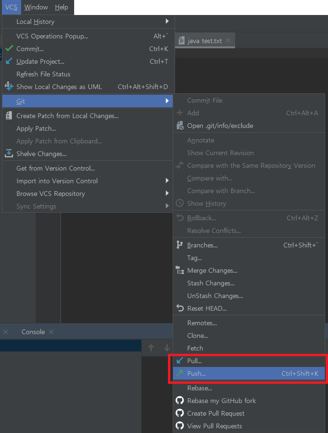Image resolution: width=328 pixels, height=433 pixels.
Task: Click the green Push arrow icon
Action: pos(180,373)
